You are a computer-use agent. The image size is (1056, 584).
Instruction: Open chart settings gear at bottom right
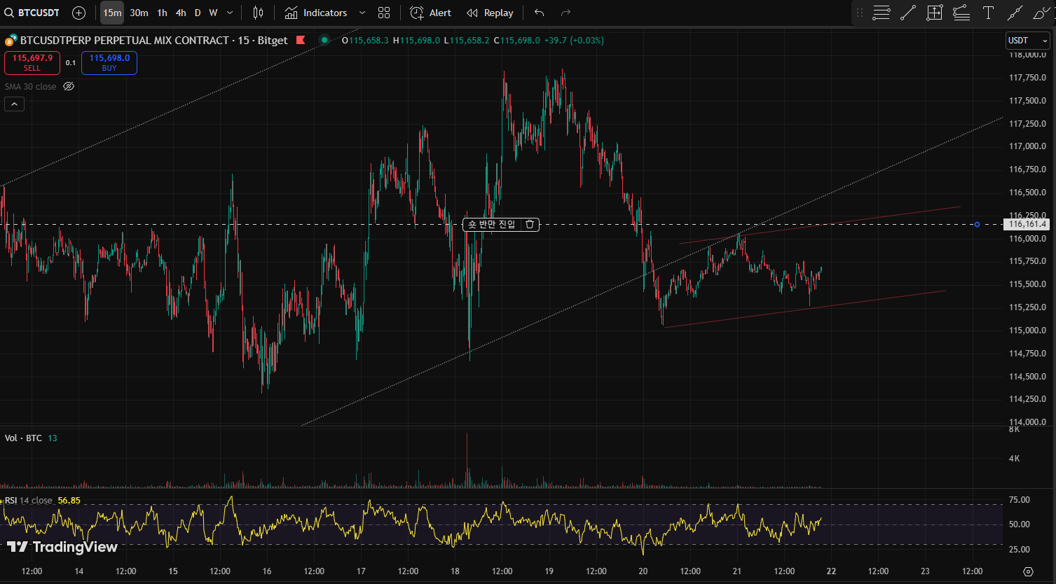coord(1028,571)
